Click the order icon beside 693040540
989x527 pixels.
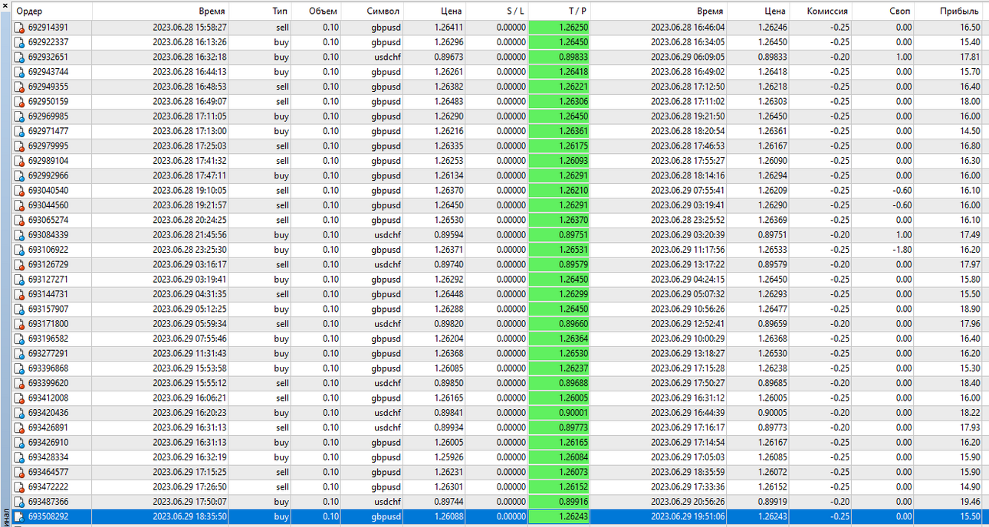point(19,191)
